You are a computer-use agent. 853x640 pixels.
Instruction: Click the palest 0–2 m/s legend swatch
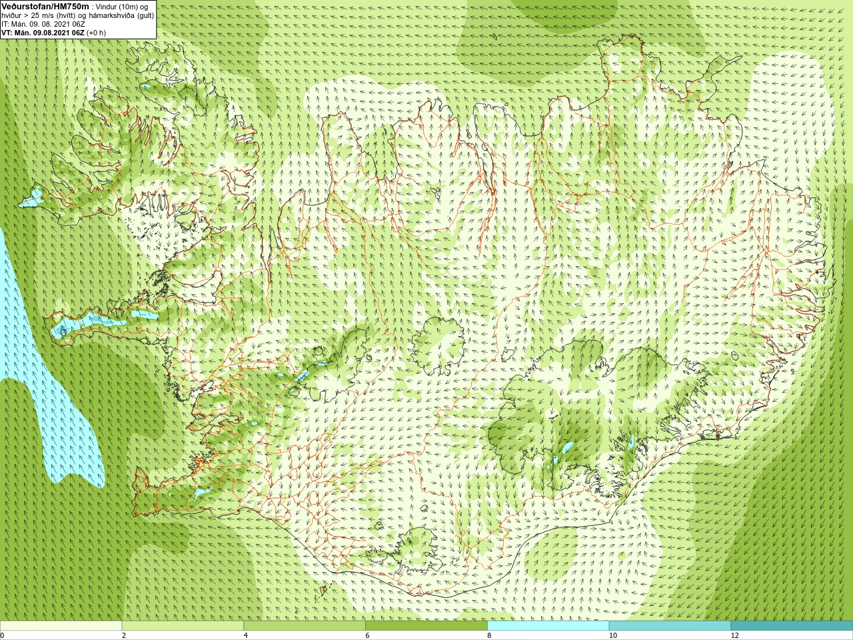pos(61,626)
